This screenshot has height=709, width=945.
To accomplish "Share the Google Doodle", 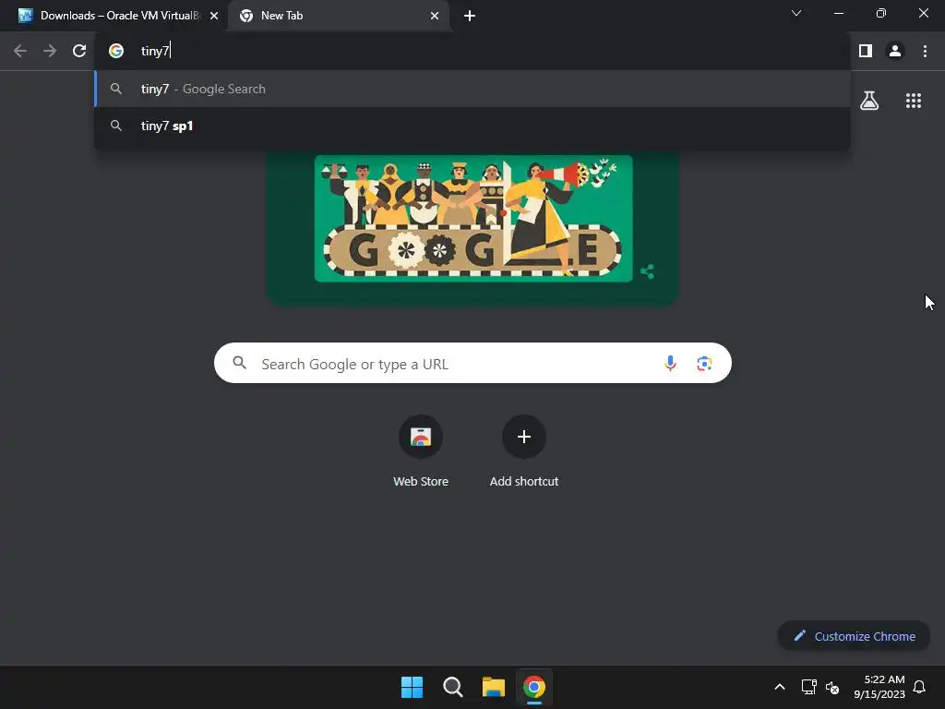I will pyautogui.click(x=647, y=271).
